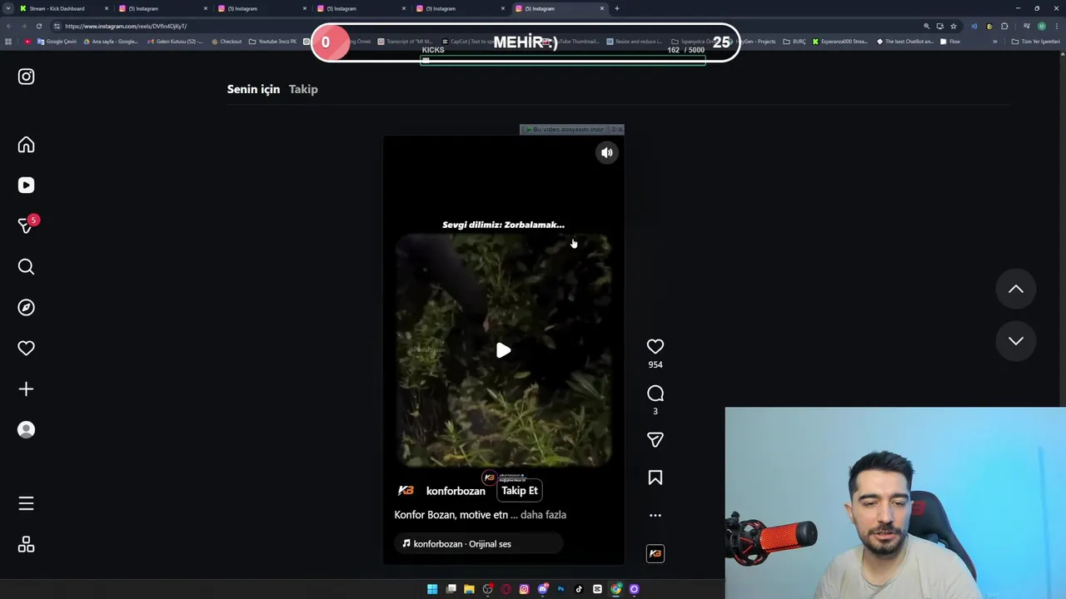Toggle the reel's sound speaker icon

tap(607, 152)
